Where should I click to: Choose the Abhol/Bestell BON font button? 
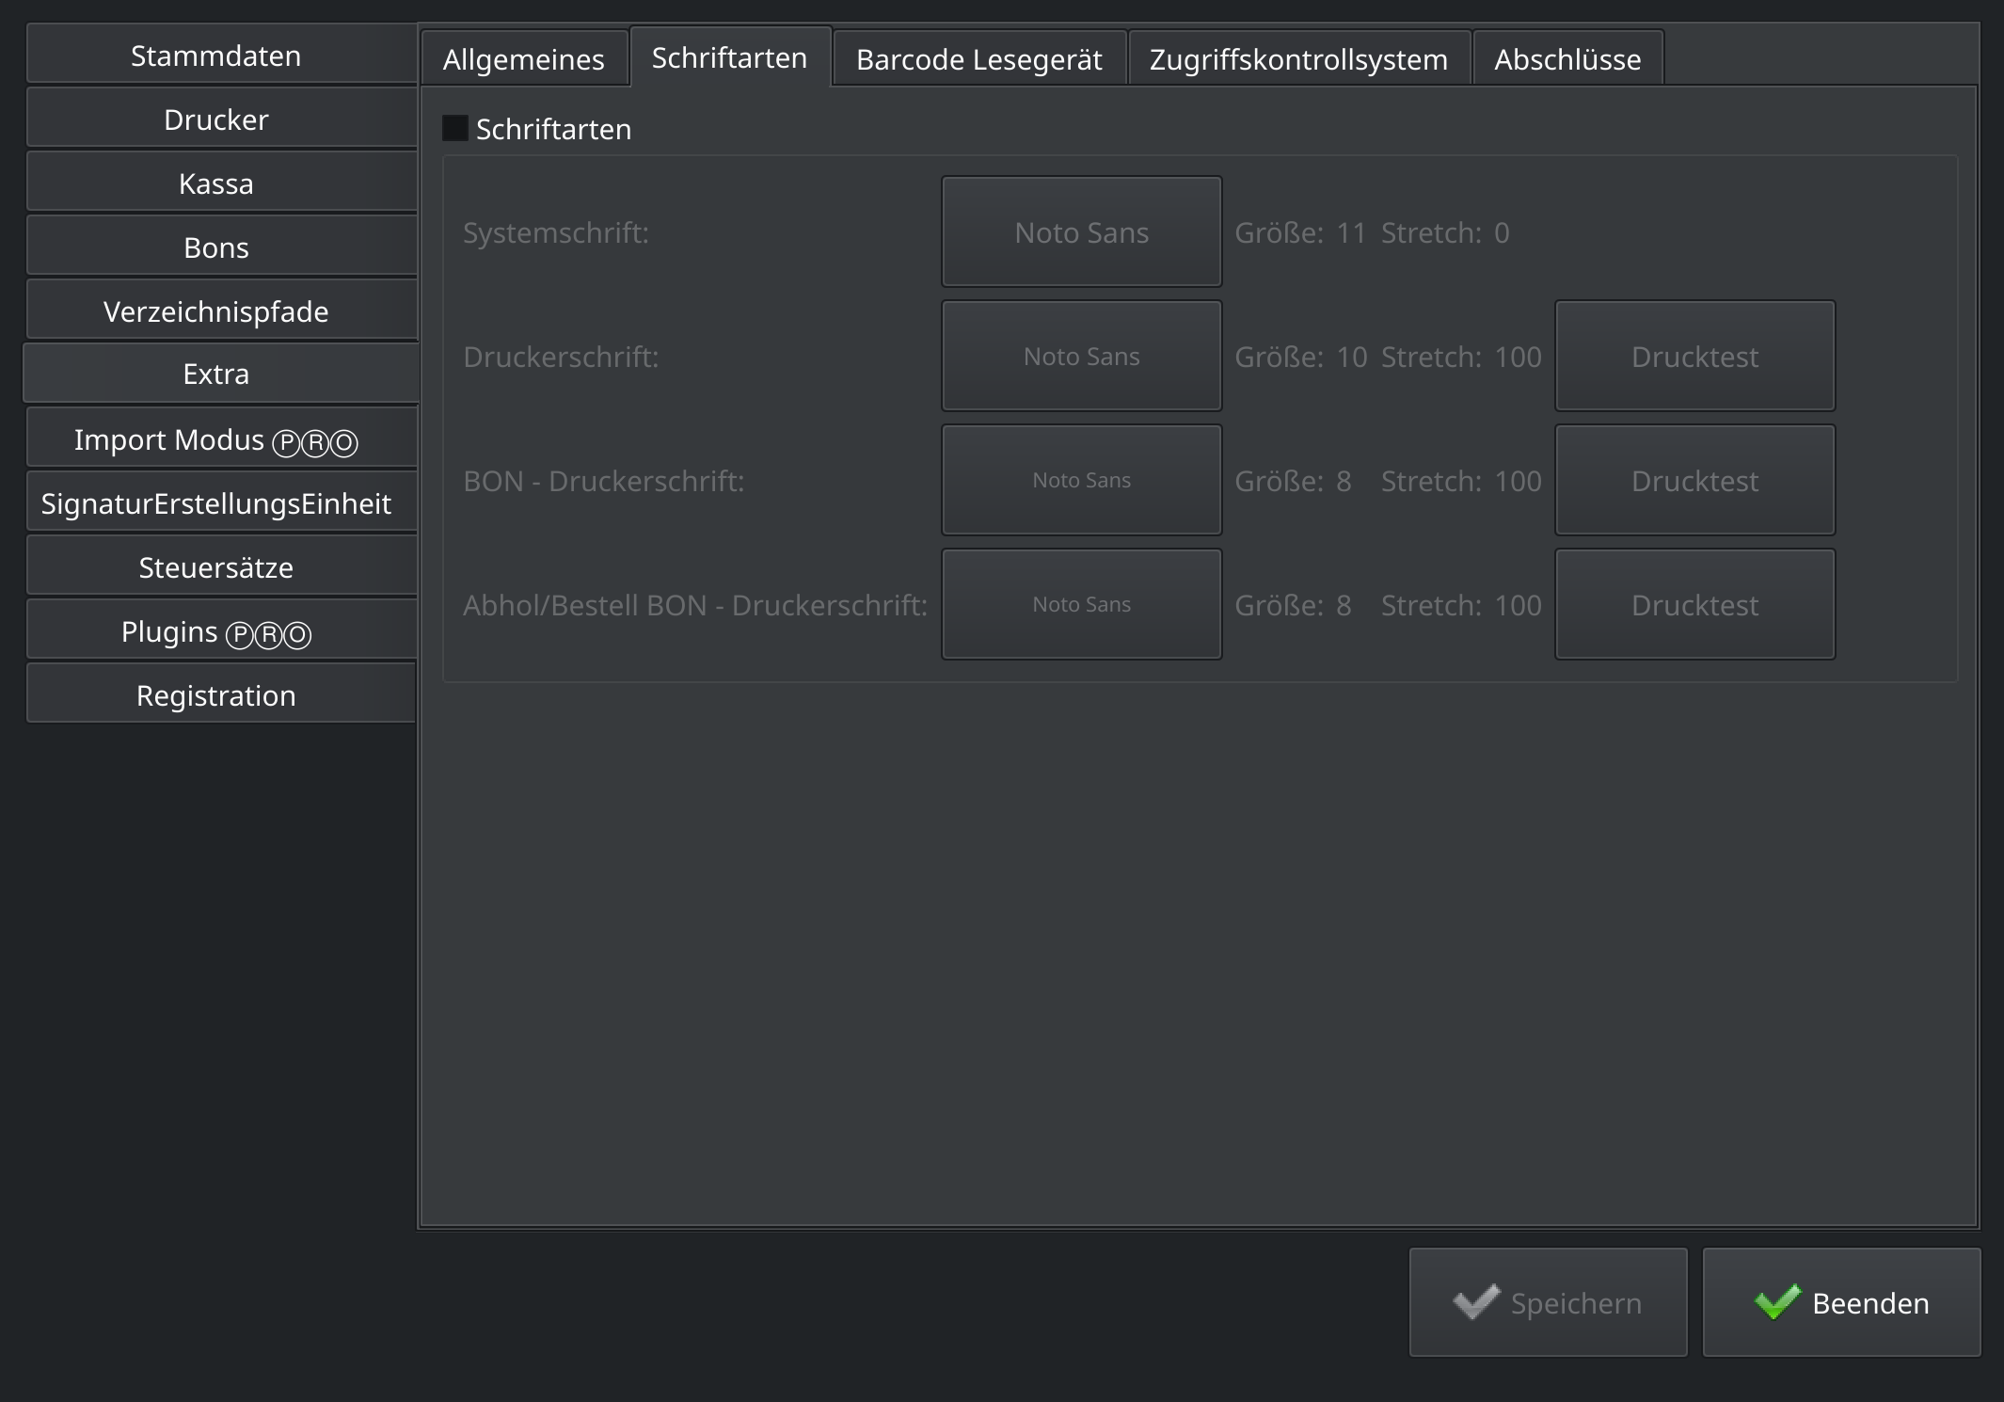[x=1082, y=604]
